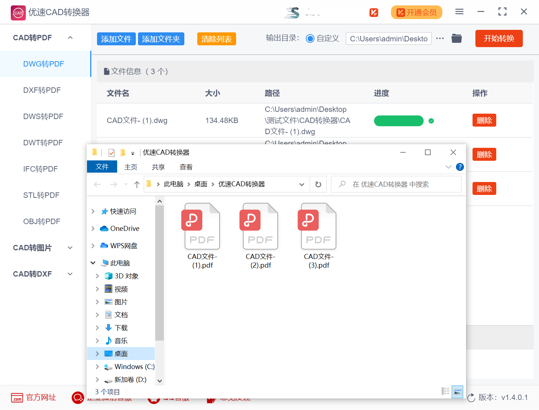Click the three-dots browse output path button
The width and height of the screenshot is (539, 410).
[440, 38]
